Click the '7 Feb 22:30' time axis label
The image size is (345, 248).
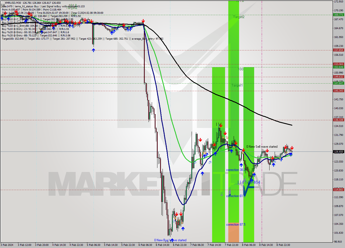coord(231,245)
